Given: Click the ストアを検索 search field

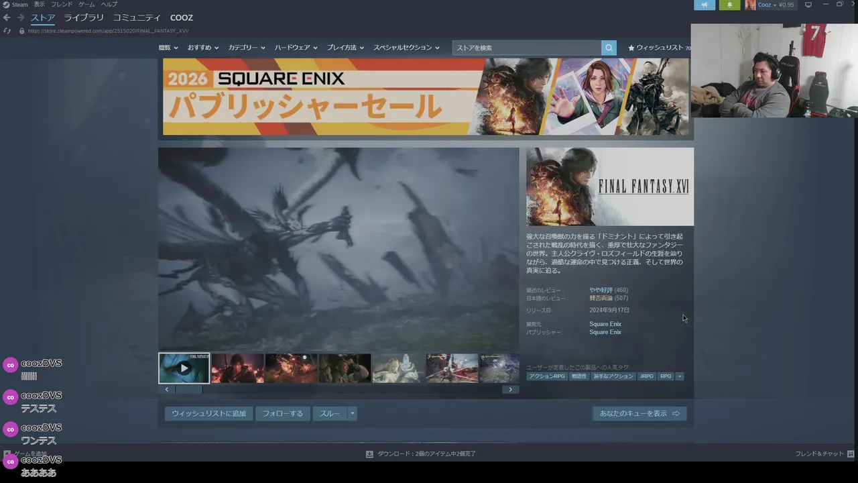Looking at the screenshot, I should 527,48.
